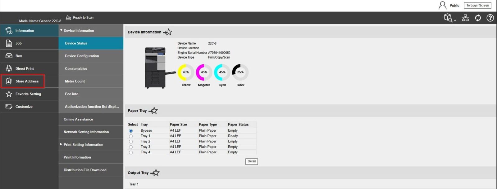The height and width of the screenshot is (189, 497).
Task: Click the To Login Screen button
Action: (477, 5)
